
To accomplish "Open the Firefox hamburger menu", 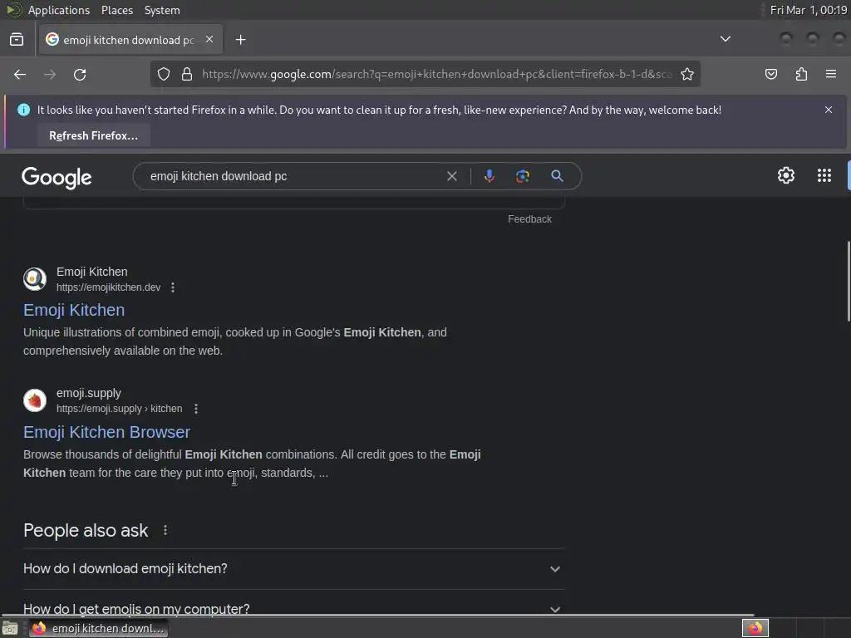I will [831, 74].
